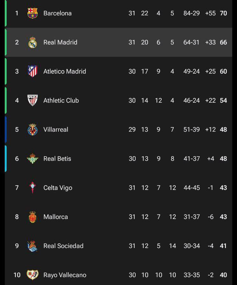Screen dimensions: 237x285
Task: Tap the Atletico Madrid crest
Action: [33, 71]
